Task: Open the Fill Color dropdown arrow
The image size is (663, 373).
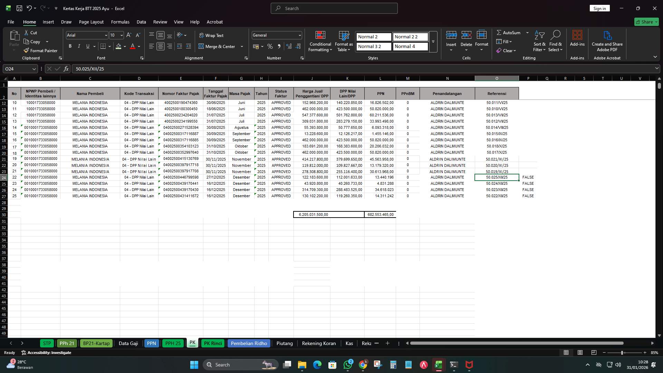Action: click(x=125, y=46)
